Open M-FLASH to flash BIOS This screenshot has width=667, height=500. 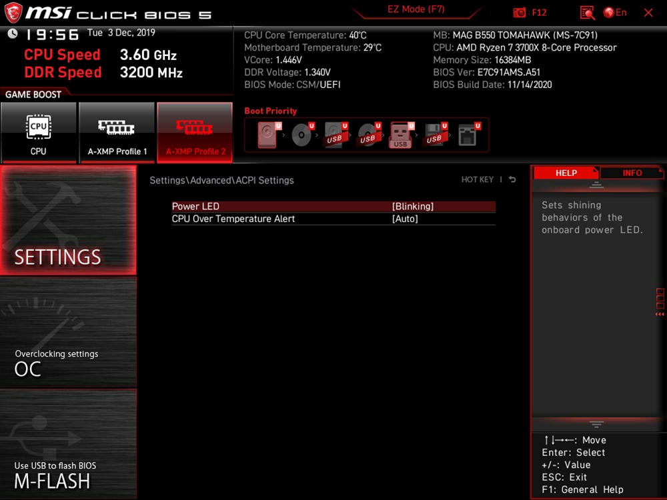(x=68, y=445)
